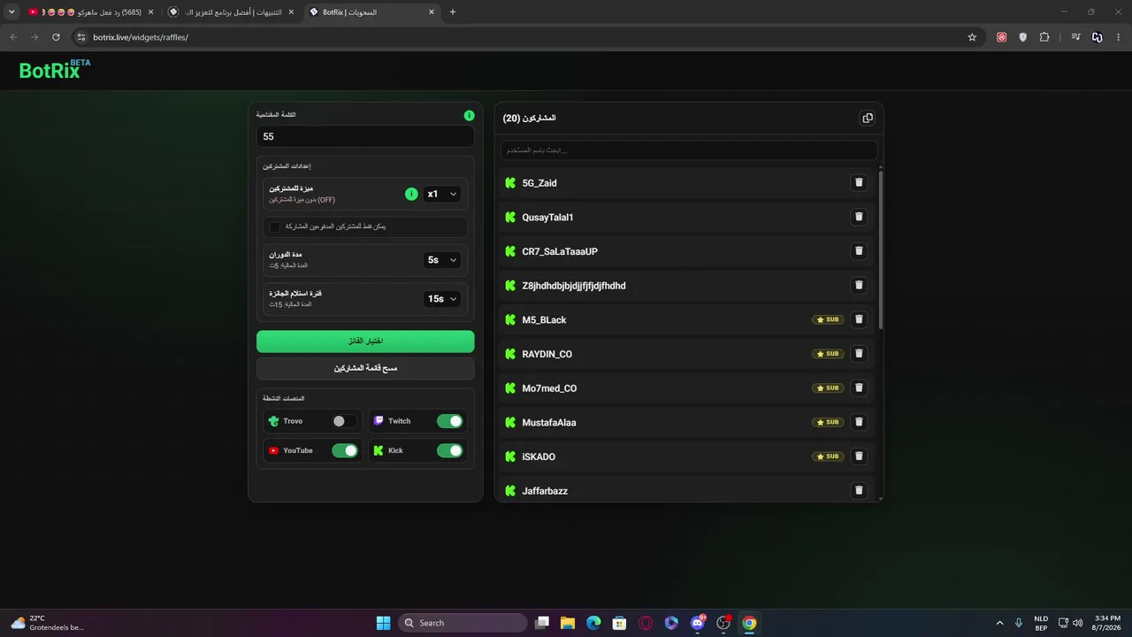1132x637 pixels.
Task: Remove Z8jhdhdbjbjdjjfjfjdjfhdhd via trash icon
Action: pyautogui.click(x=858, y=285)
